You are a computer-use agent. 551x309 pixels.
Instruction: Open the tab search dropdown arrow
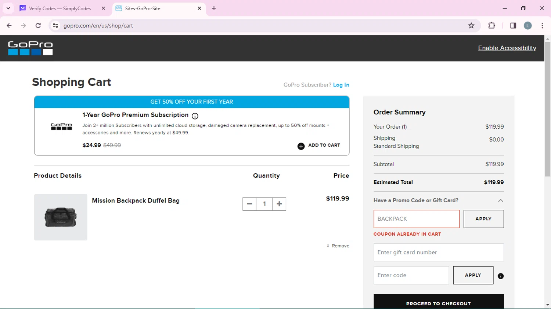(x=8, y=8)
